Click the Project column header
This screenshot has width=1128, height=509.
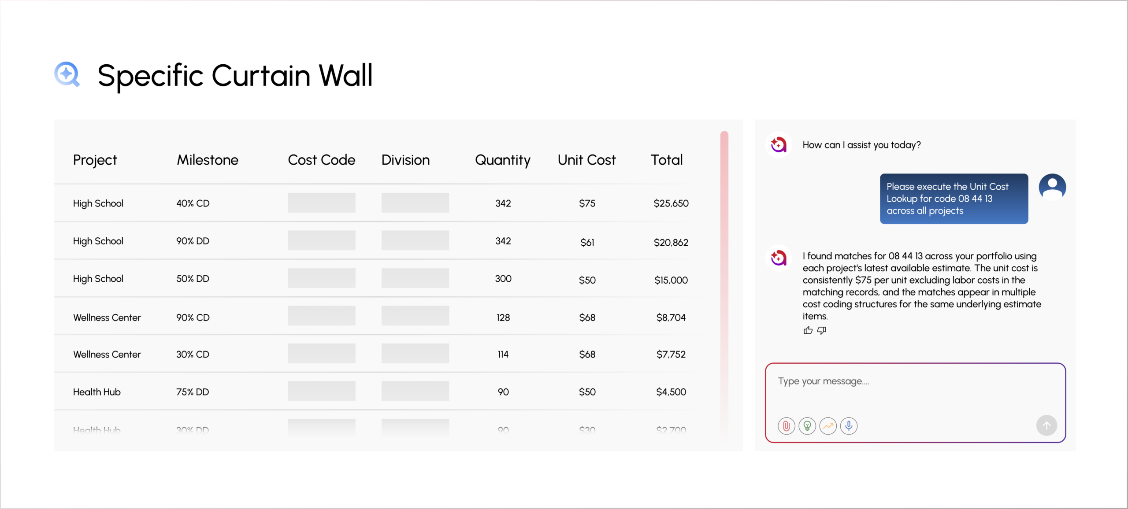tap(95, 160)
